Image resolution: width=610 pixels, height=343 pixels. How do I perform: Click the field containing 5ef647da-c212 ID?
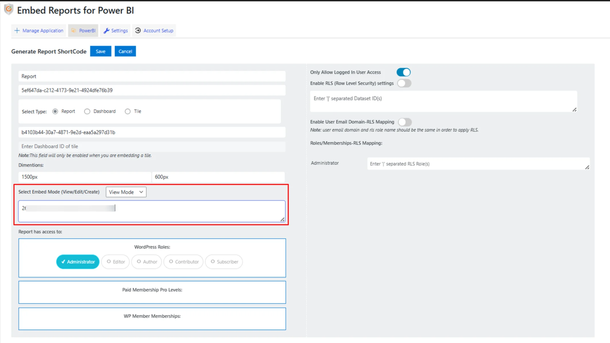(x=152, y=90)
